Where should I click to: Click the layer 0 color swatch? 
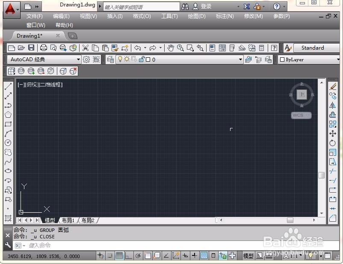pos(148,59)
